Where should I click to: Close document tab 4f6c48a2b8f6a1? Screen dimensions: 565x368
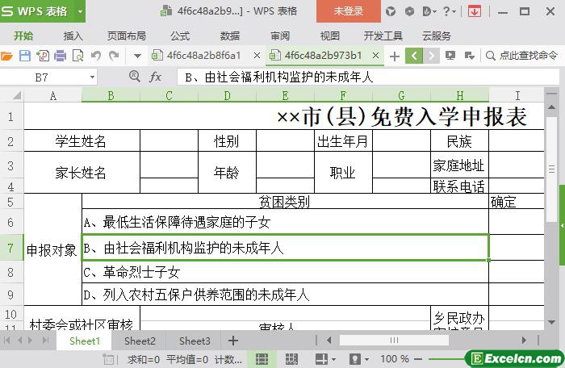tap(257, 56)
